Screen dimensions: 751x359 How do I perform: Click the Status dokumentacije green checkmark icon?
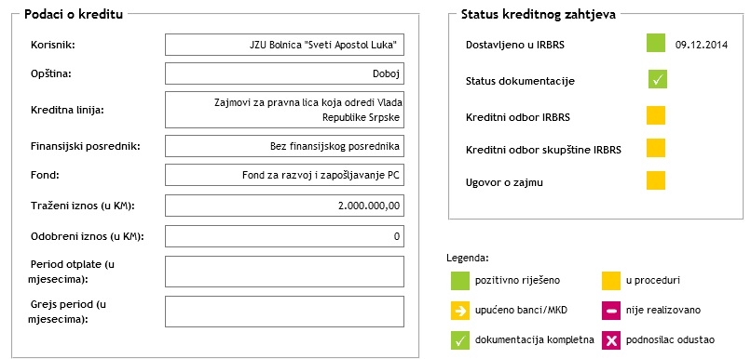(x=658, y=79)
